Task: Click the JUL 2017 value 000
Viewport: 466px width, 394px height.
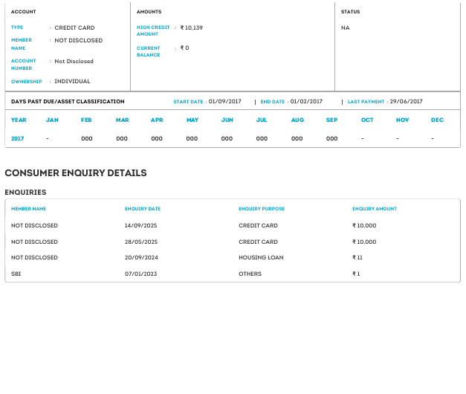Action: pyautogui.click(x=262, y=138)
